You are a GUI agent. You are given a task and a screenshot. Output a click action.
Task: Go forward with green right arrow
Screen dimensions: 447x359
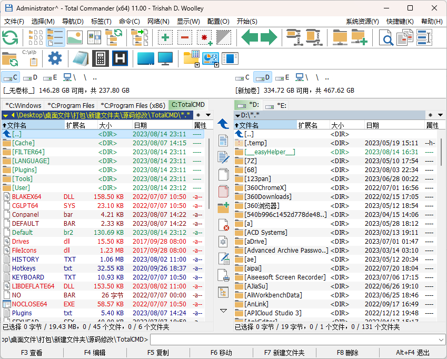pos(269,37)
